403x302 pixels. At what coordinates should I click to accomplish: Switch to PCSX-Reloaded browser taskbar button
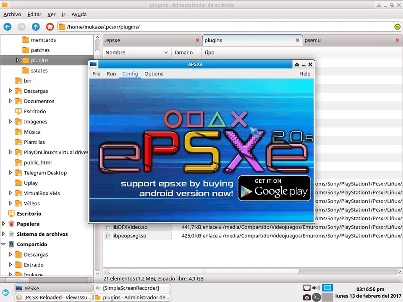pos(53,297)
